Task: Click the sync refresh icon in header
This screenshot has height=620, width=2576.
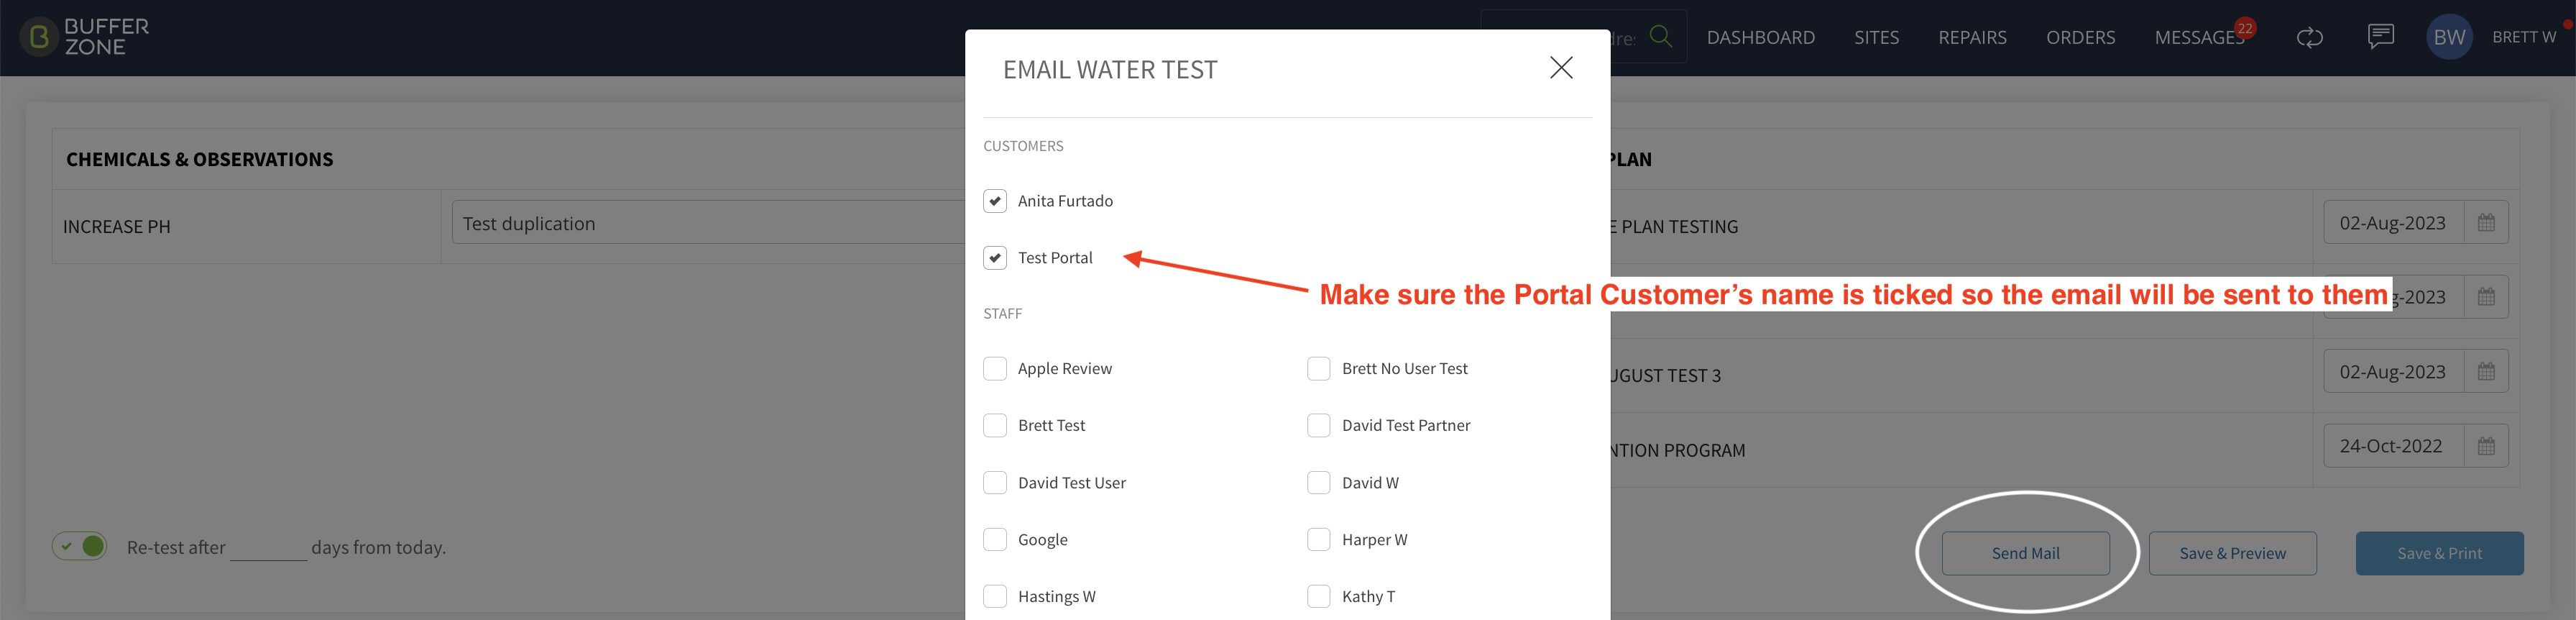Action: pyautogui.click(x=2309, y=38)
